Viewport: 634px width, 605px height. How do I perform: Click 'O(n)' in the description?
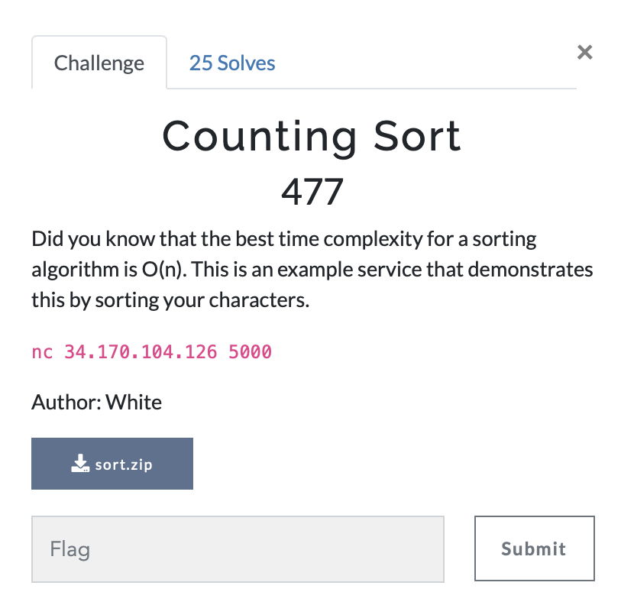click(163, 270)
